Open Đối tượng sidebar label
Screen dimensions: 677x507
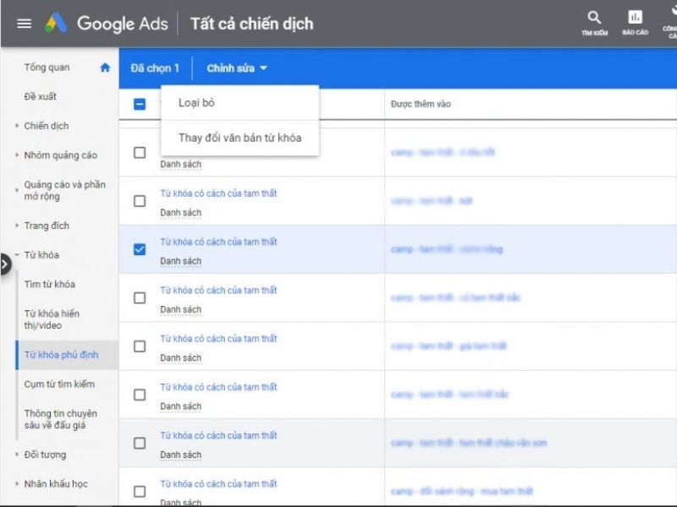(x=45, y=455)
